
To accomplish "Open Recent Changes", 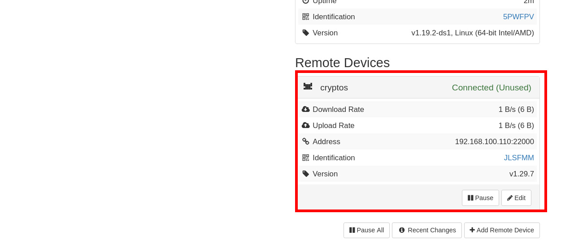I will pyautogui.click(x=427, y=230).
